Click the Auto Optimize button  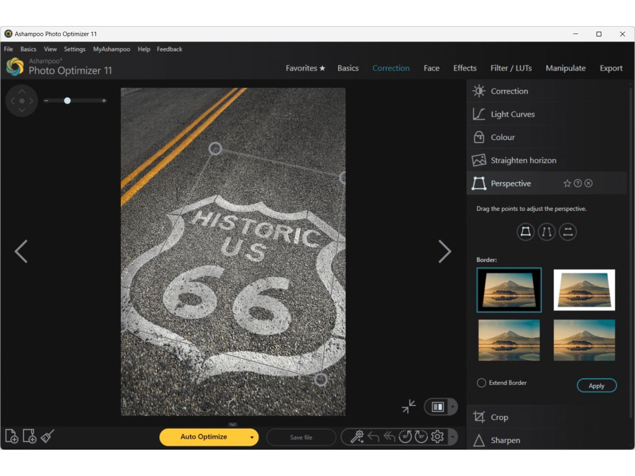(x=203, y=437)
